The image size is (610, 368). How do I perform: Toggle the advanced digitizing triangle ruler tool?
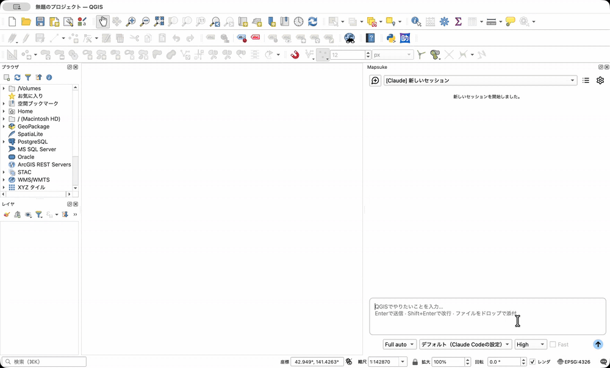coord(12,55)
